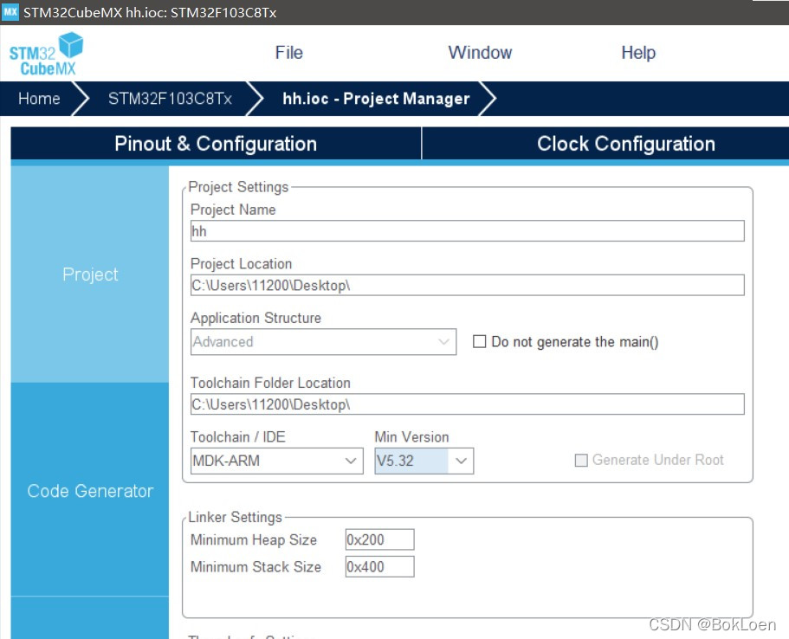789x639 pixels.
Task: Click the Minimum Stack Size field
Action: (x=379, y=566)
